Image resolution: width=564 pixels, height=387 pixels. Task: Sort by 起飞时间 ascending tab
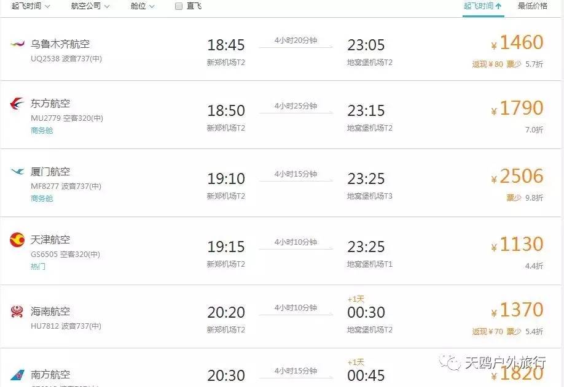coord(483,6)
